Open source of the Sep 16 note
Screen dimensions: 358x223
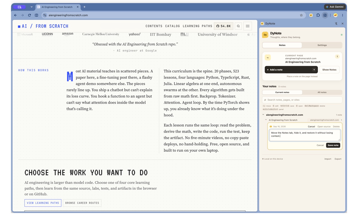pos(324,127)
